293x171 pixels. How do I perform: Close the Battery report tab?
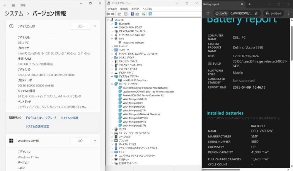pyautogui.click(x=242, y=4)
